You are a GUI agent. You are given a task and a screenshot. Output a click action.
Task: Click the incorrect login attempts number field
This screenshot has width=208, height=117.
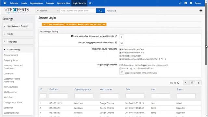pos(122,37)
